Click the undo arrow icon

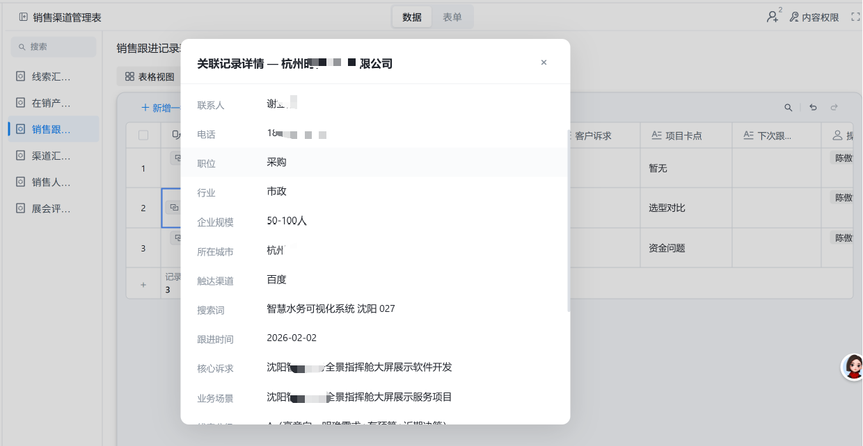(x=813, y=108)
